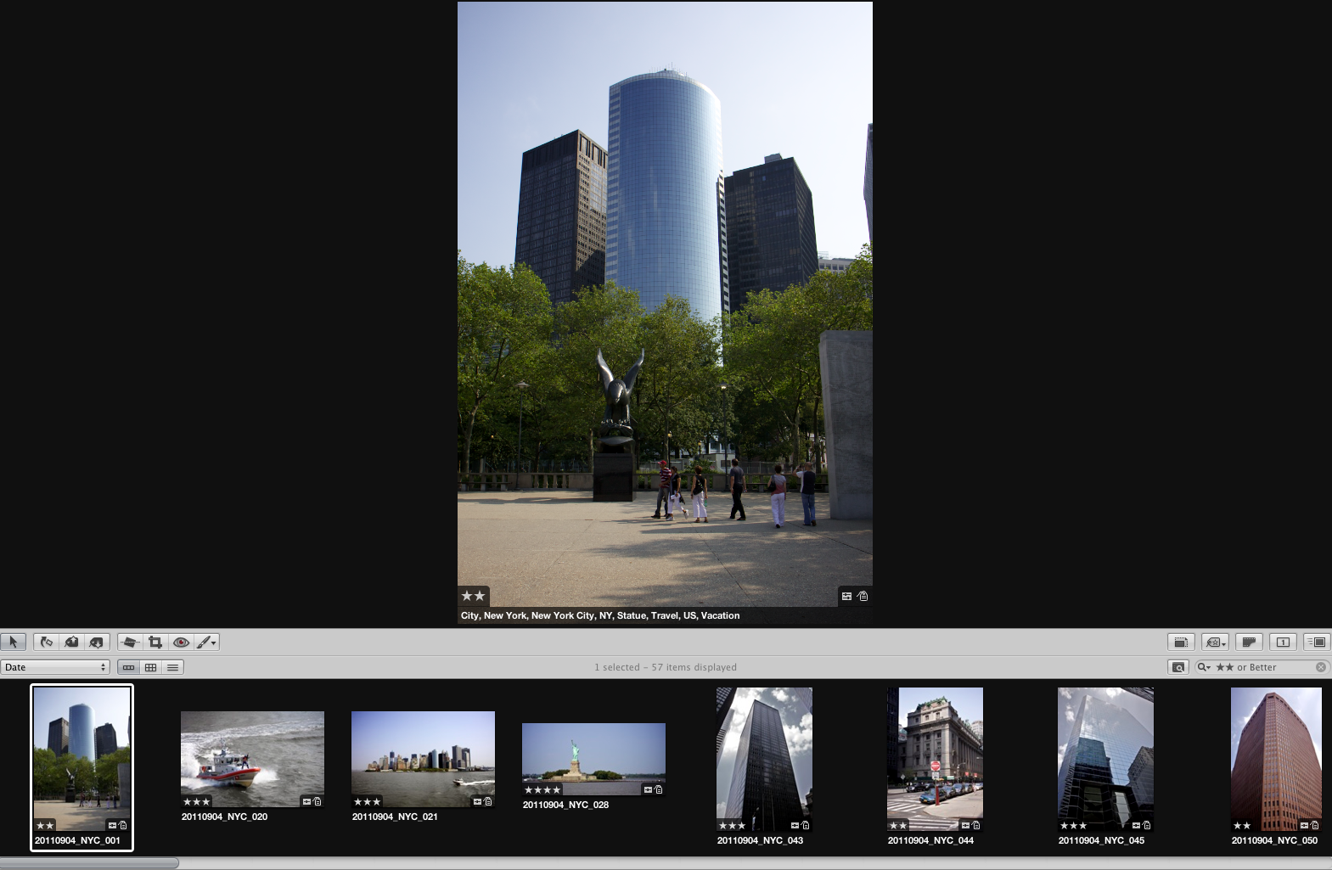Select stone building thumbnail 20110904_NYC_044

935,759
